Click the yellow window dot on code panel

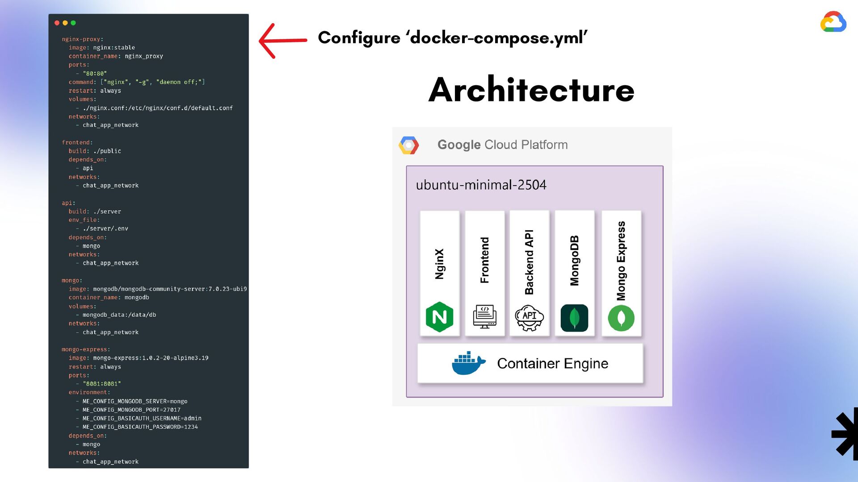(65, 23)
